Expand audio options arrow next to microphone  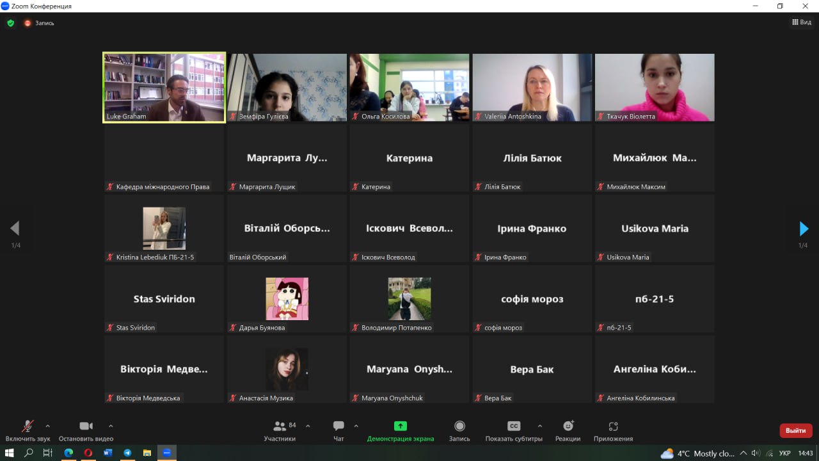(x=47, y=426)
